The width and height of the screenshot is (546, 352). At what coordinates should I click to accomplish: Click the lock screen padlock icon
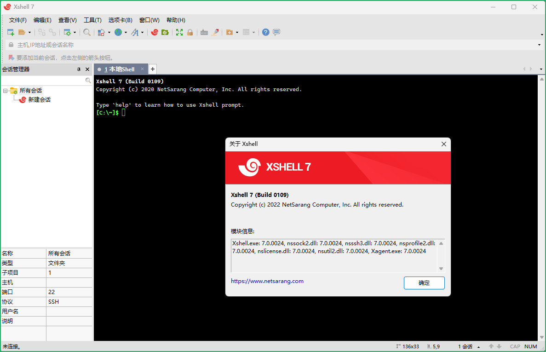(190, 32)
